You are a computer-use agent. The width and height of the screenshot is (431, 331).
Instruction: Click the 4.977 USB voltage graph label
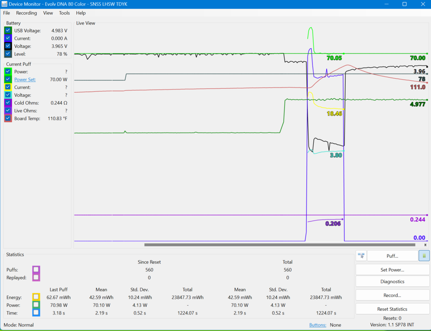point(418,104)
